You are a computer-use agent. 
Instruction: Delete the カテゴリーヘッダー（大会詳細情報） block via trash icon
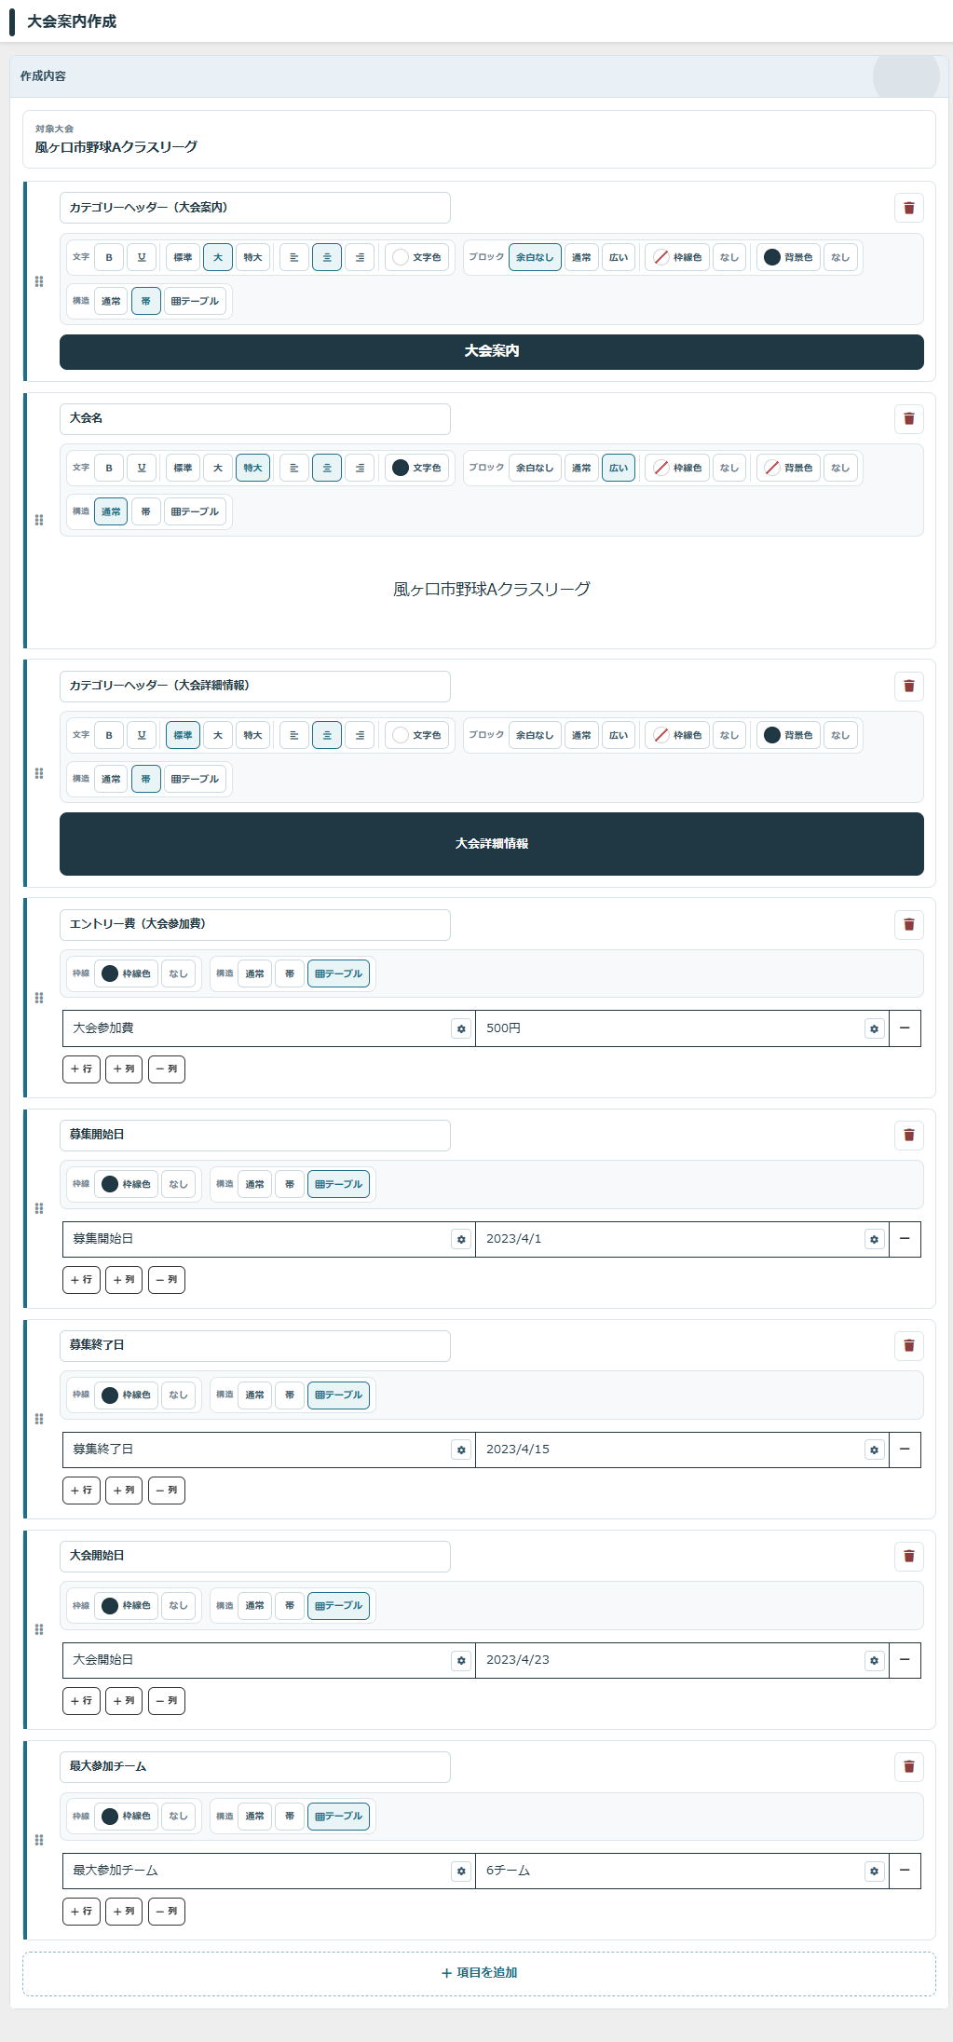click(908, 686)
